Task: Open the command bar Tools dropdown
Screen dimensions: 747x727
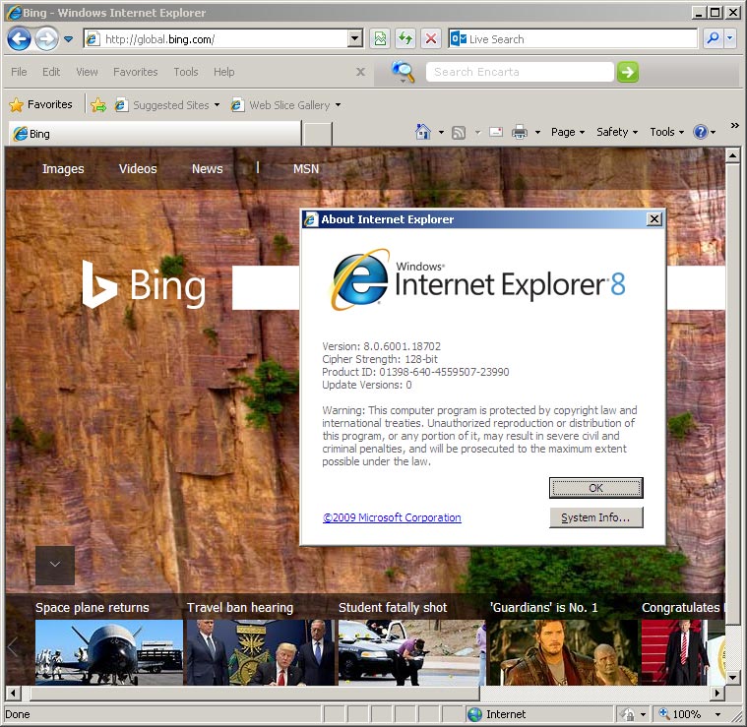Action: [x=667, y=132]
